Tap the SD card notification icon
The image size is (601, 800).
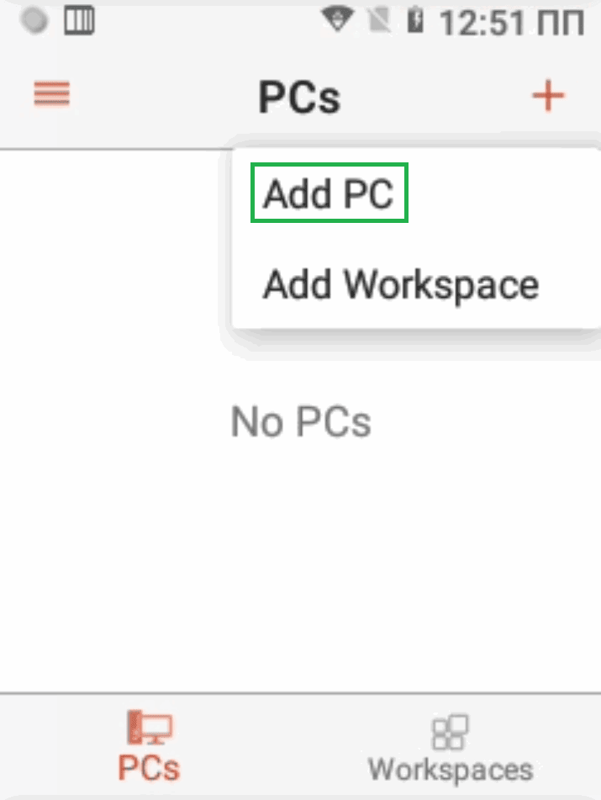pos(81,21)
